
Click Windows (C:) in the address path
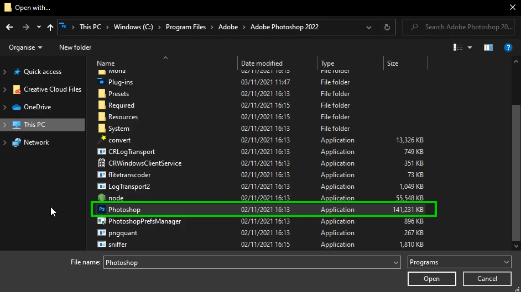tap(133, 27)
